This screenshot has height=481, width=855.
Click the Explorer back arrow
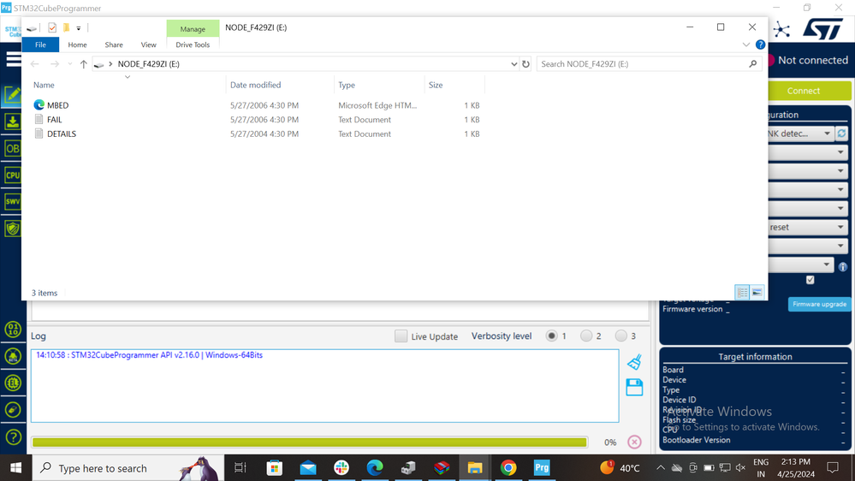pos(35,64)
